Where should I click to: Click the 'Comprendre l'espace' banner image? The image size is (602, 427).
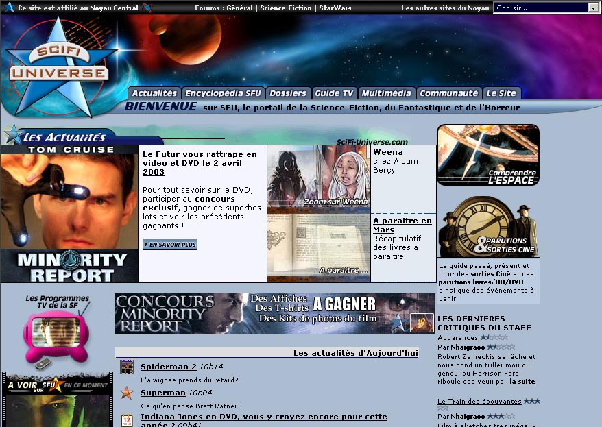click(x=488, y=155)
